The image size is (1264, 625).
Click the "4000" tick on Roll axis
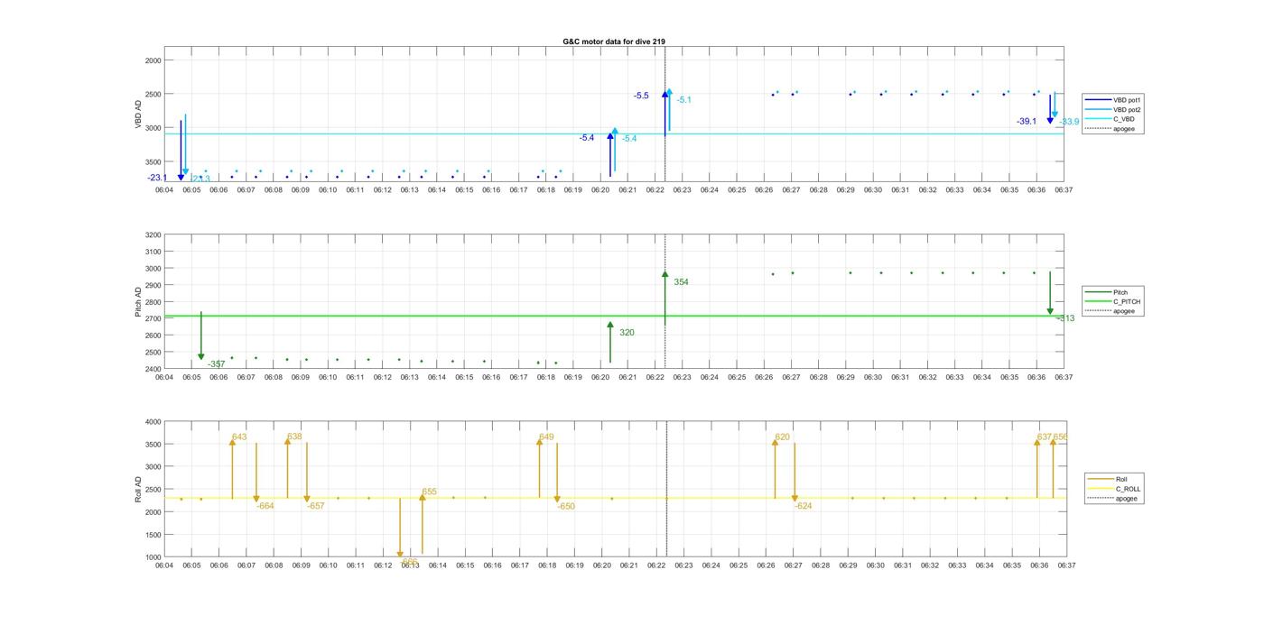coord(153,422)
